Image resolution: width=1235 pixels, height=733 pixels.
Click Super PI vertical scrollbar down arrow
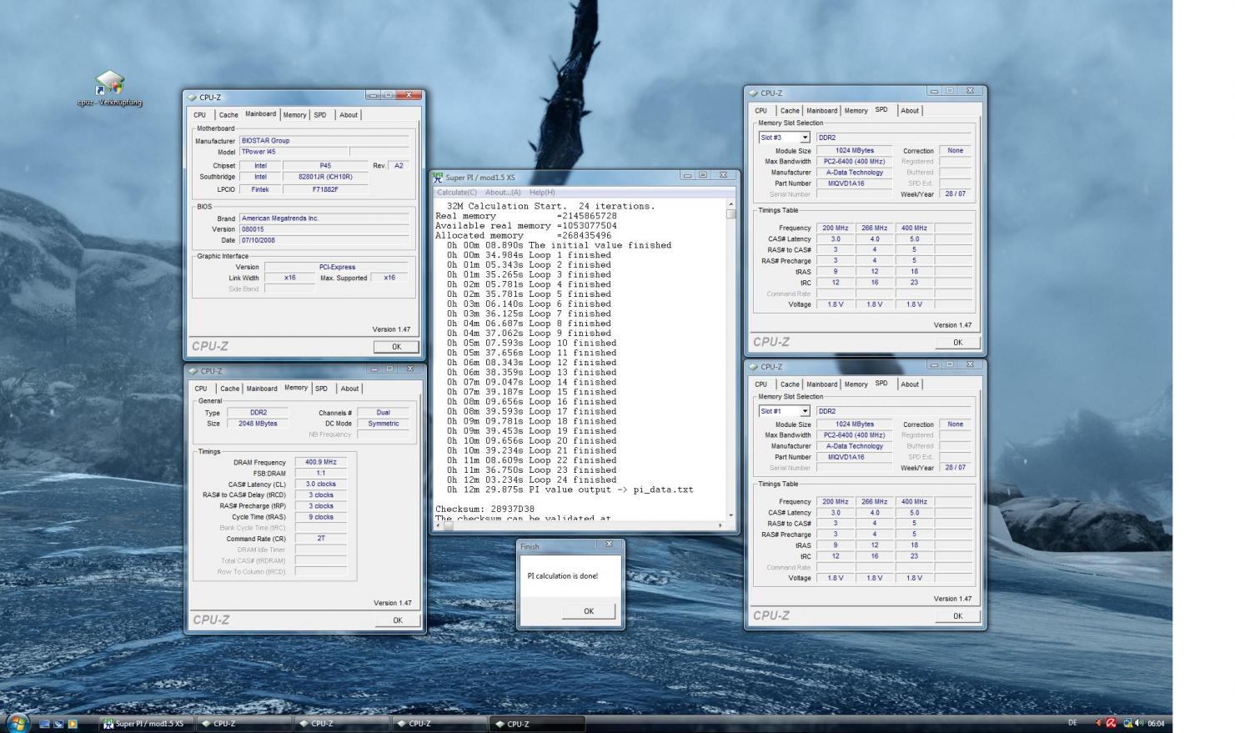click(x=731, y=515)
